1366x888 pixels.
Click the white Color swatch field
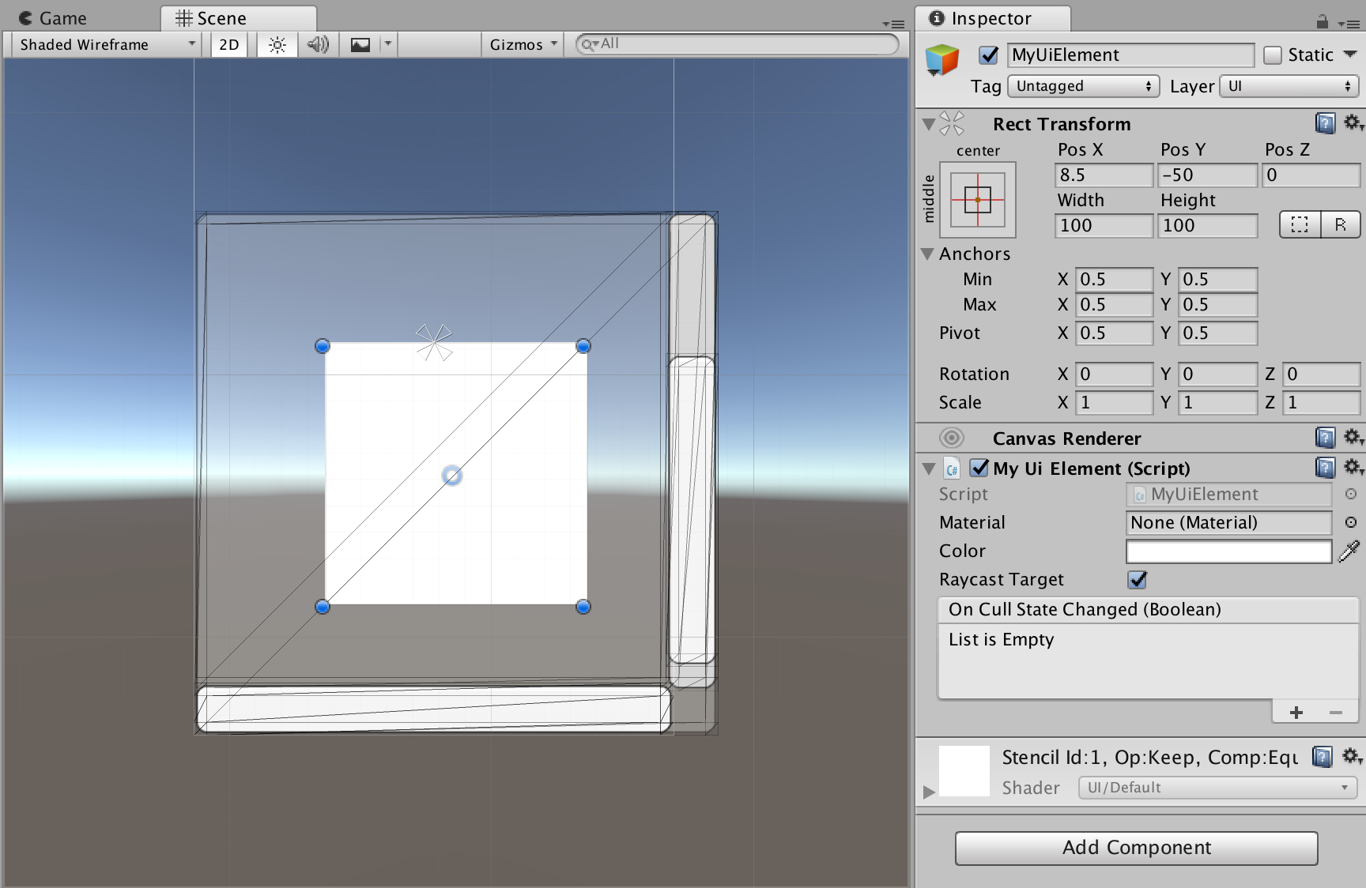click(1228, 551)
